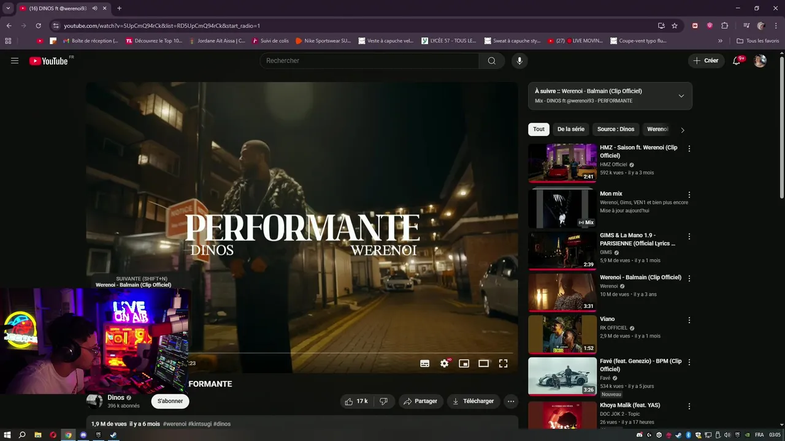Open the Windows Start menu
The width and height of the screenshot is (785, 441).
(7, 435)
